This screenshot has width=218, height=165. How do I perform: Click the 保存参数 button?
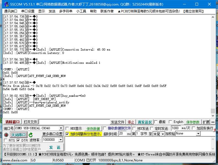193,122
